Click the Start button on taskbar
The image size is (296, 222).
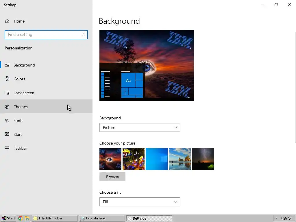(x=8, y=218)
